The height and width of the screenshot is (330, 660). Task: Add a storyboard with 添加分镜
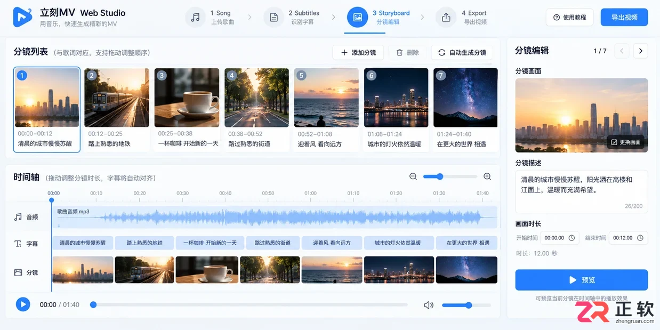[x=358, y=52]
